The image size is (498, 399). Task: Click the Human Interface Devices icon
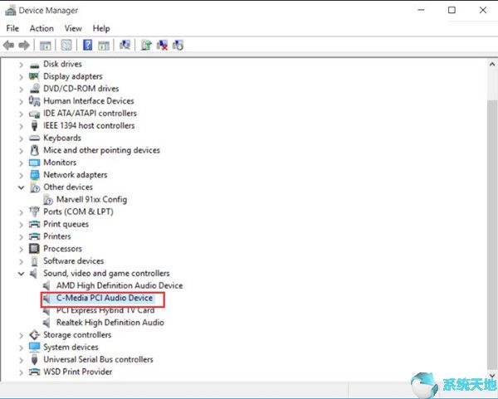pyautogui.click(x=34, y=101)
